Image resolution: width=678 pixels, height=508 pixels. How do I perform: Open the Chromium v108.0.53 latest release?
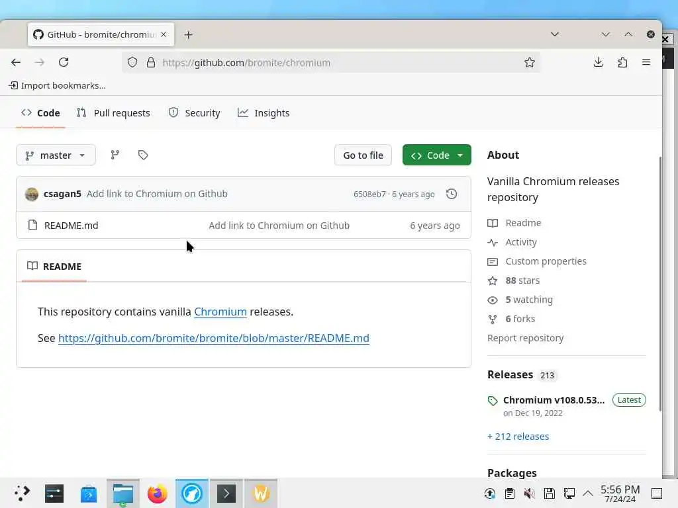tap(554, 400)
